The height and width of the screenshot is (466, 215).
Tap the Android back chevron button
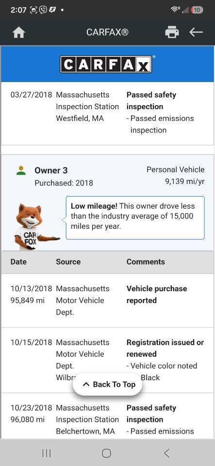tap(167, 453)
